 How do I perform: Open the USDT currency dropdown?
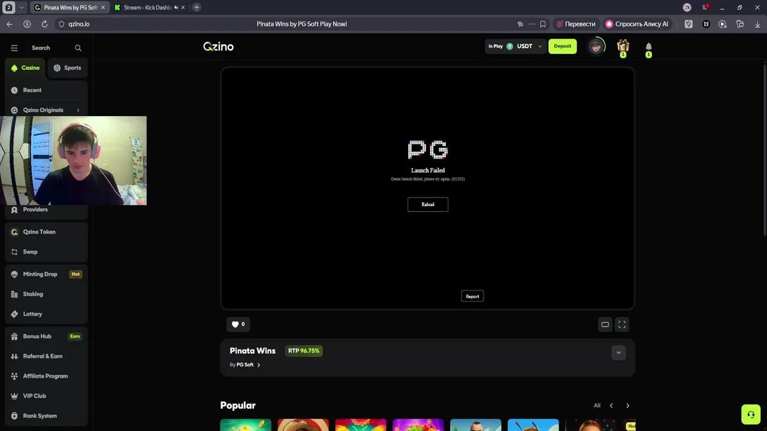(x=524, y=46)
